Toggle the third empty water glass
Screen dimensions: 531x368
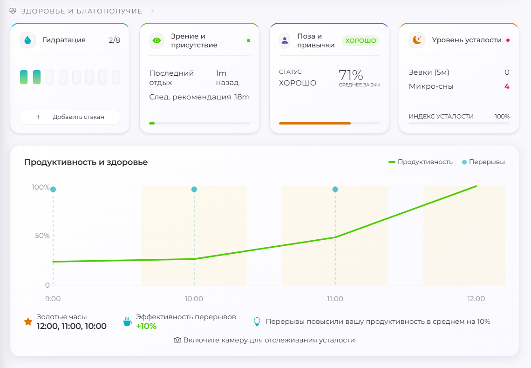pos(76,77)
